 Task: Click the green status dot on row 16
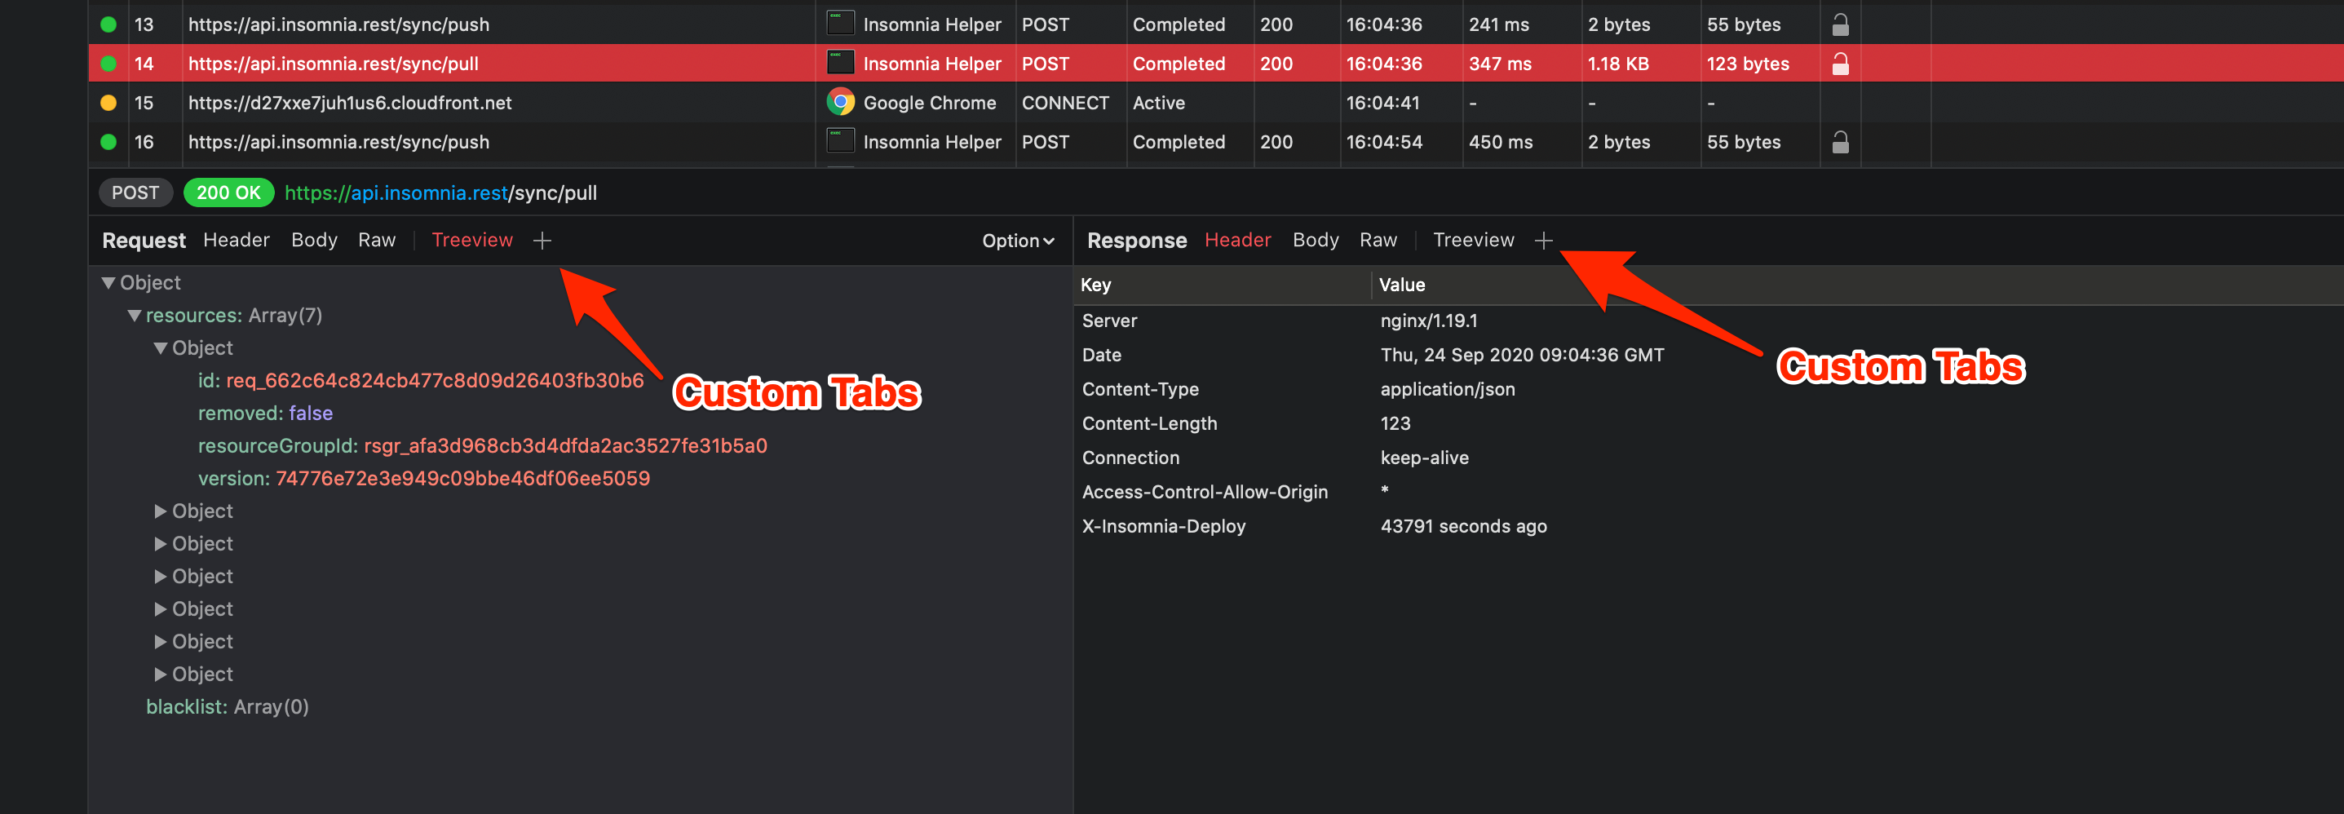[108, 142]
